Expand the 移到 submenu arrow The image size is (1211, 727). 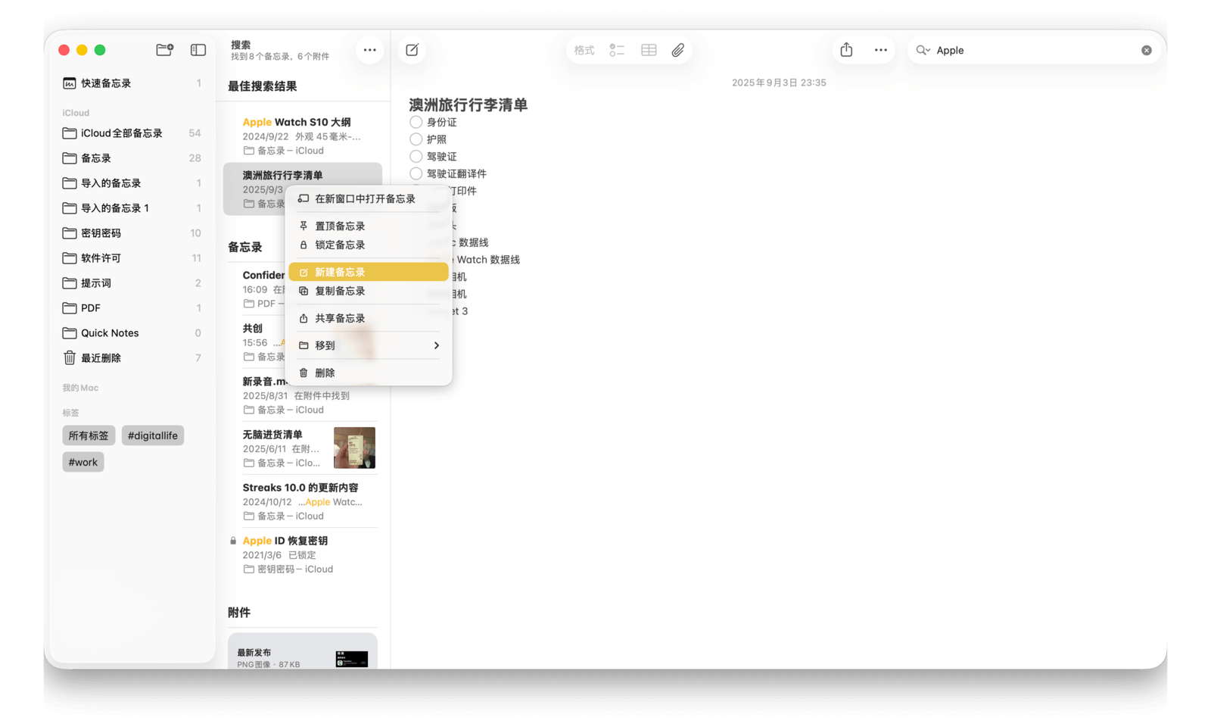pos(436,345)
